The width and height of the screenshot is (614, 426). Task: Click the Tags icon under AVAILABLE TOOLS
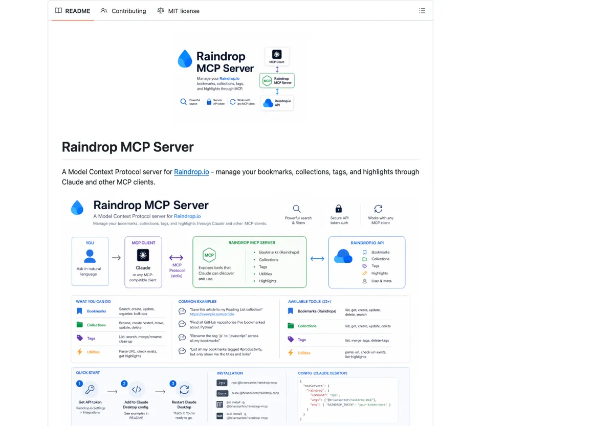(291, 340)
